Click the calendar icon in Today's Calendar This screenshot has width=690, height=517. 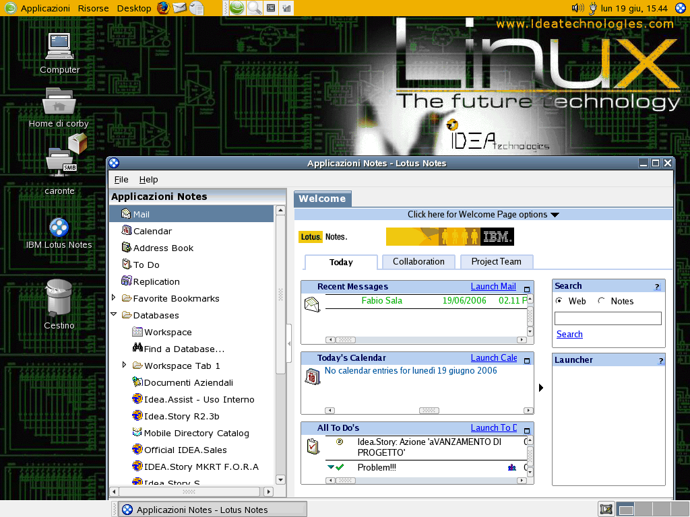(312, 376)
